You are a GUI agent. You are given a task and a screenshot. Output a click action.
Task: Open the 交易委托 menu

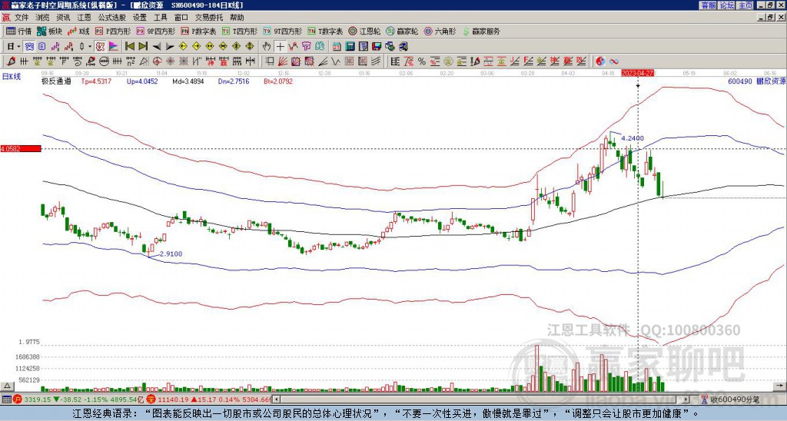(x=209, y=18)
